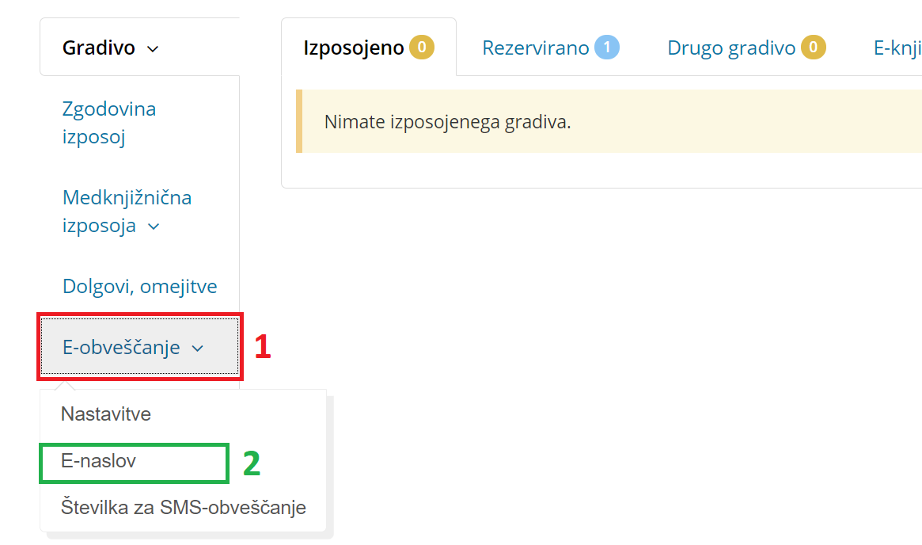
Task: Select Številka za SMS-obveščanje menu entry
Action: tap(184, 507)
